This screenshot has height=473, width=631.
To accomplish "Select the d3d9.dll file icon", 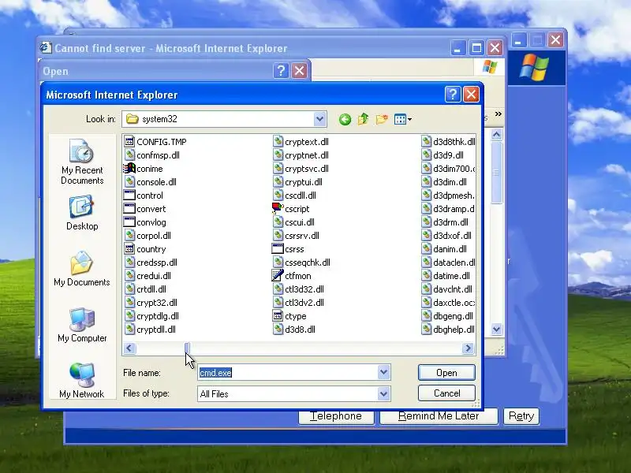I will pyautogui.click(x=426, y=155).
